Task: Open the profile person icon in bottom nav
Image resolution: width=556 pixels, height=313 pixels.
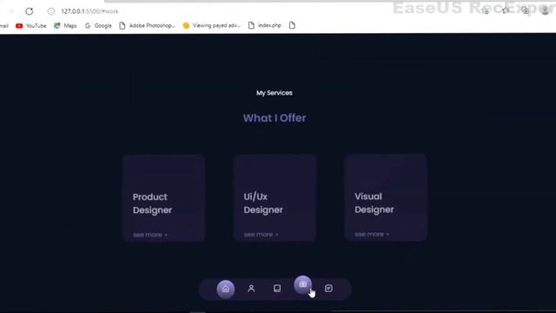Action: coord(251,289)
